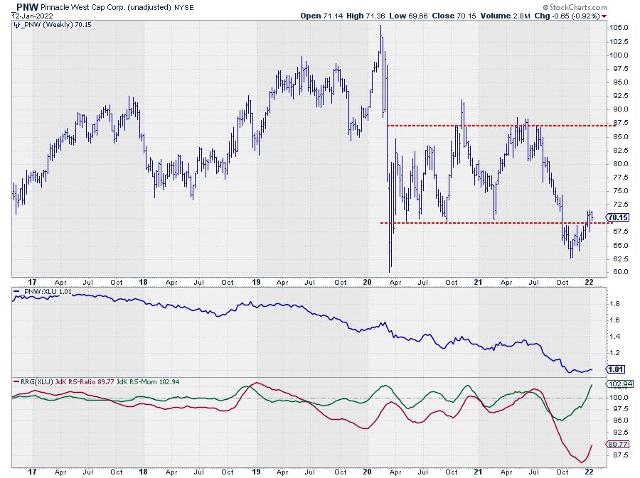The height and width of the screenshot is (478, 640).
Task: Click the 105.0 price axis label
Action: tap(617, 28)
